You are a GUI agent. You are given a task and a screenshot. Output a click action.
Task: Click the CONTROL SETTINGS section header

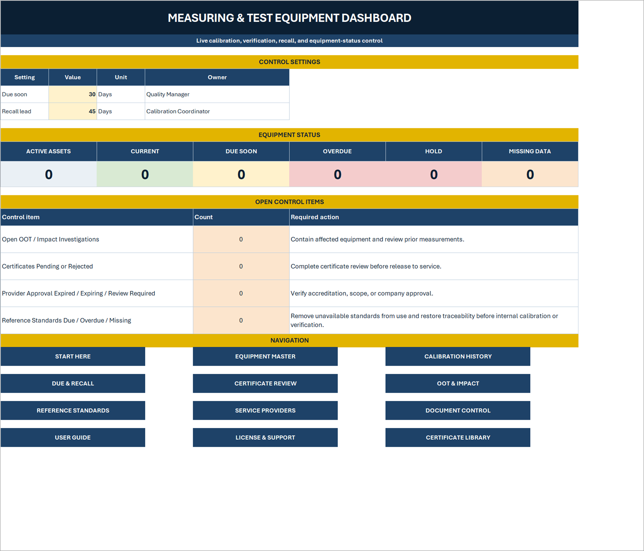tap(289, 62)
